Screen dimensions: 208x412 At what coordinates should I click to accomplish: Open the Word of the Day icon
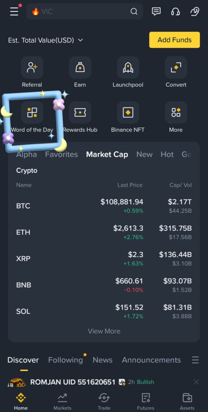[32, 113]
